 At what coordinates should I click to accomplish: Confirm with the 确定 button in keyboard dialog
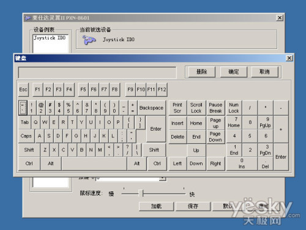coord(233,72)
